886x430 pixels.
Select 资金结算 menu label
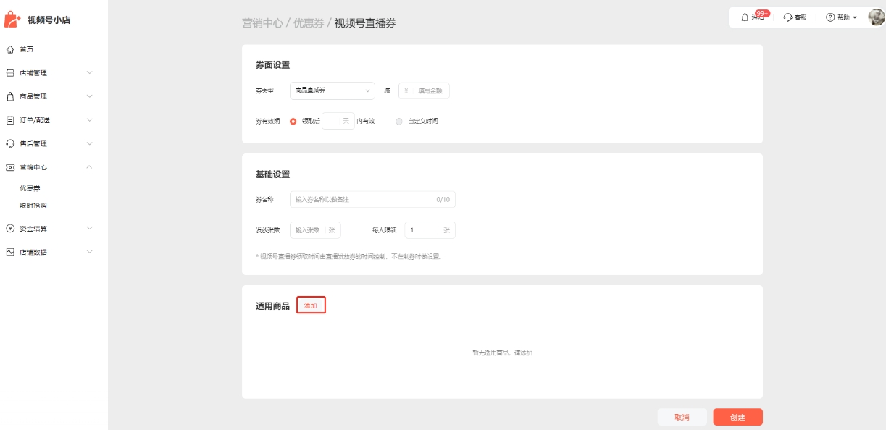tap(33, 228)
